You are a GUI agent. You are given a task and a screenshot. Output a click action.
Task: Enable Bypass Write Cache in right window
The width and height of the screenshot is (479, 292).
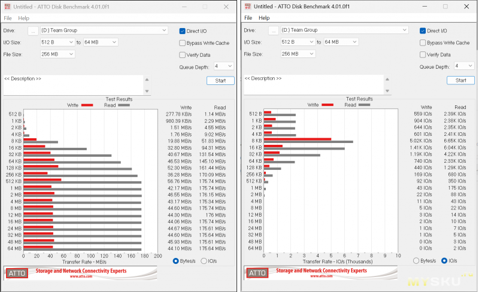click(423, 42)
